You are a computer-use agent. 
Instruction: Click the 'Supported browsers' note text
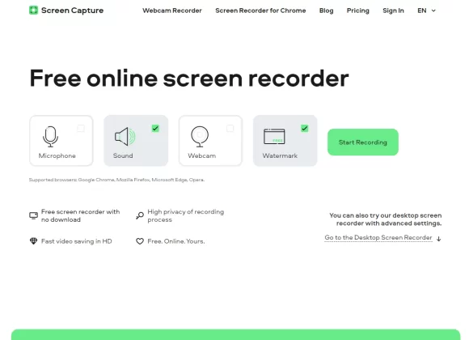116,180
